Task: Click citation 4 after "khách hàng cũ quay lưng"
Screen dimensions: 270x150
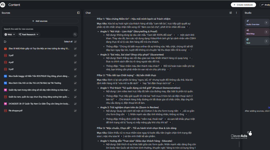Action: [190, 58]
